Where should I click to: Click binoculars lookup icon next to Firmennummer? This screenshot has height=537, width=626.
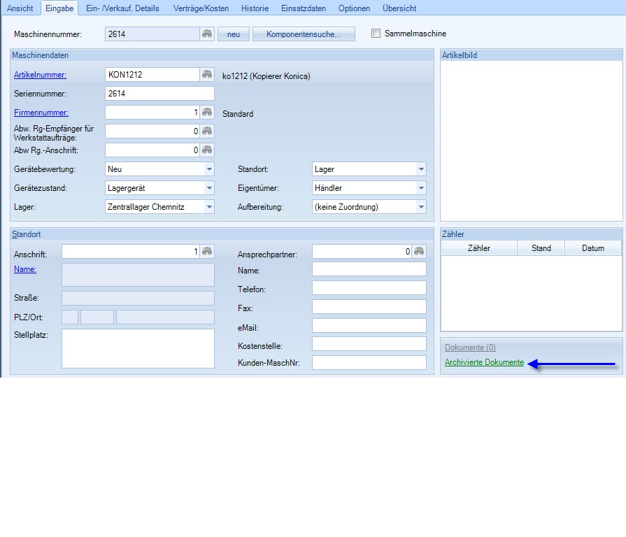point(207,113)
